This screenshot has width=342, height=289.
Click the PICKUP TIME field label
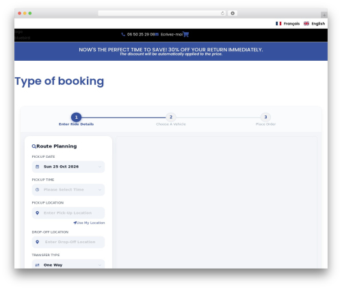43,180
